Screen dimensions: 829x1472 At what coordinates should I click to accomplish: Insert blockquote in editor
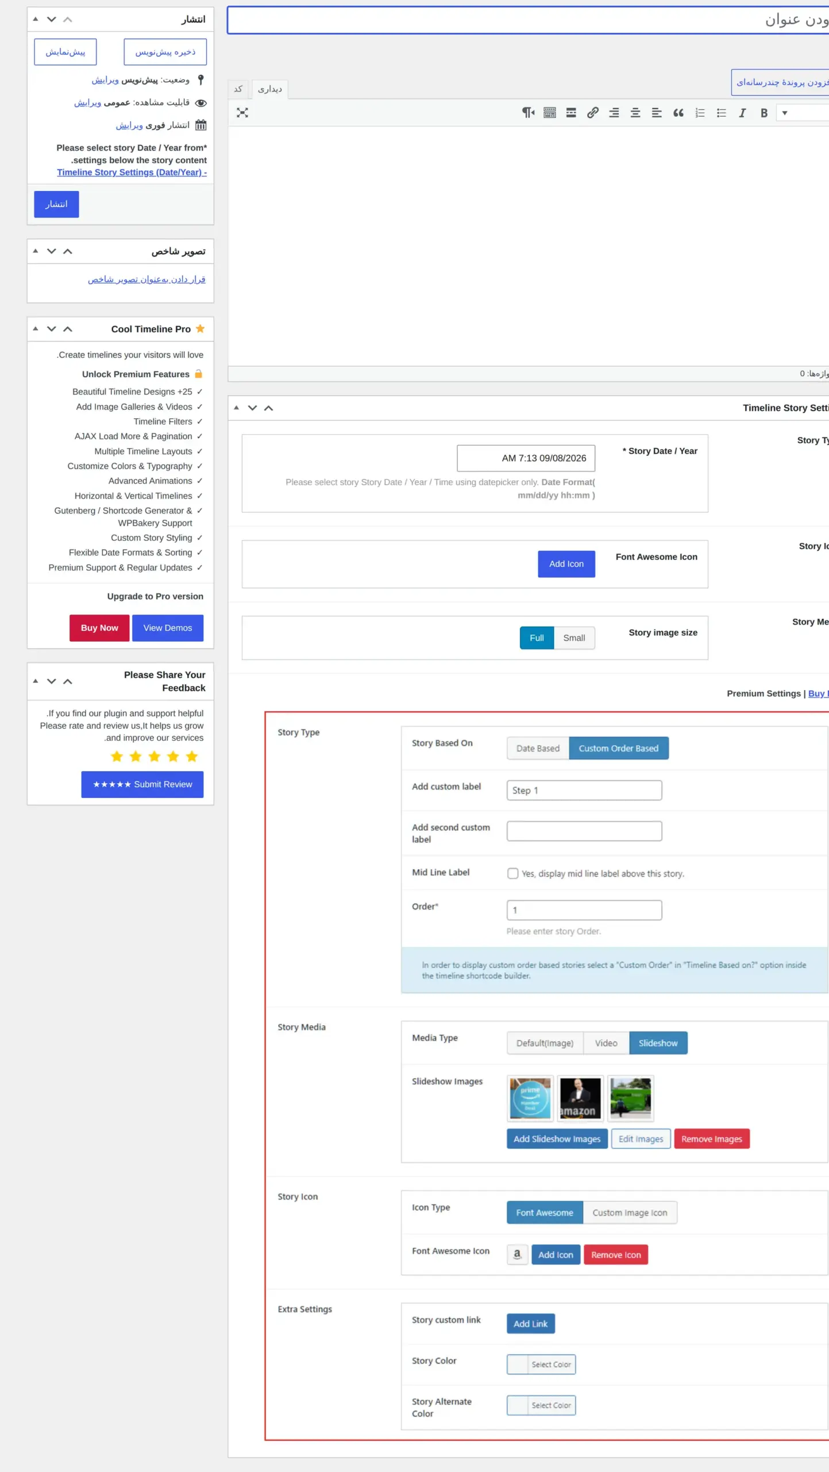click(678, 113)
